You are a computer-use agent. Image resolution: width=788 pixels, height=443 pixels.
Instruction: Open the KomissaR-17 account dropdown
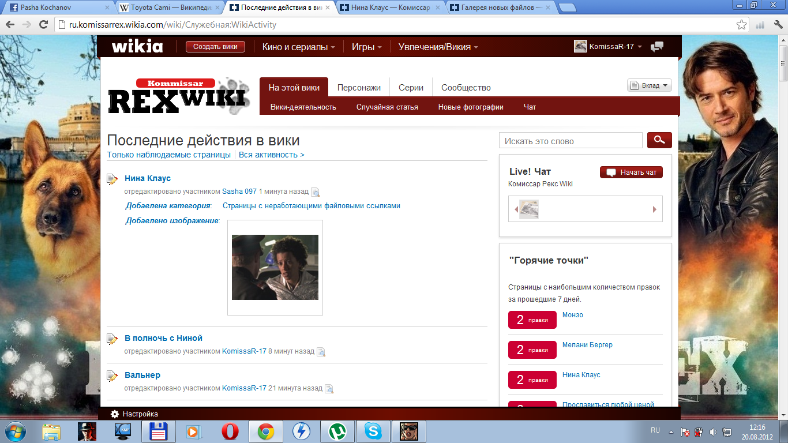[616, 47]
